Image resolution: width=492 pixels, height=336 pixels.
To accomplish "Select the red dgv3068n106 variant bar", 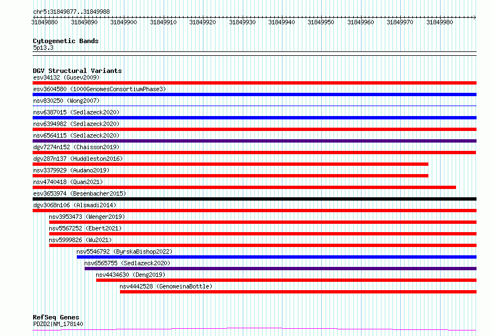I will [x=254, y=211].
